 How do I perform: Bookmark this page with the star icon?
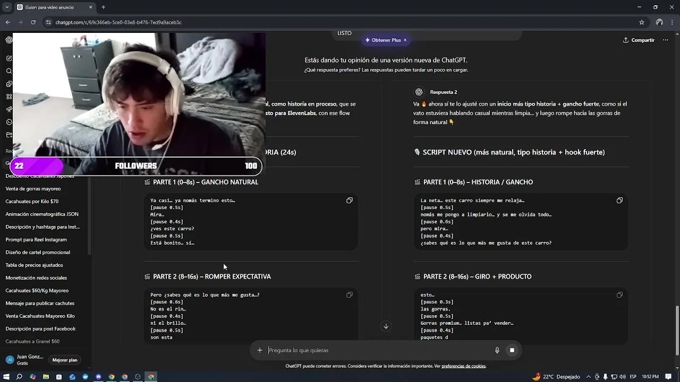(642, 22)
